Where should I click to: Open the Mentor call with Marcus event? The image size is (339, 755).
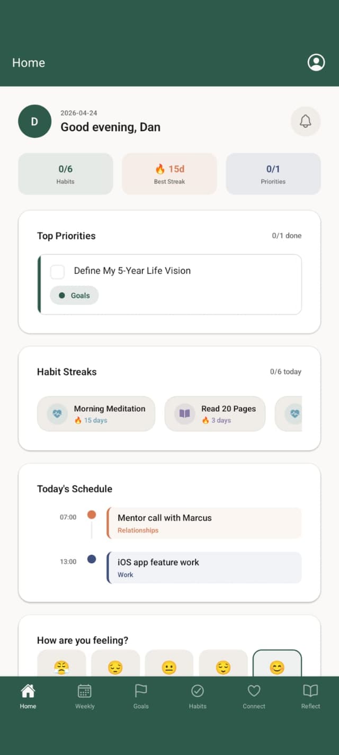point(204,522)
